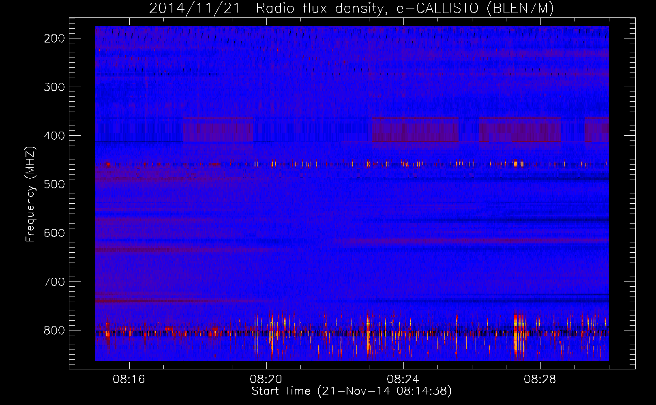The width and height of the screenshot is (656, 405).
Task: Click the 08:16 time tick label
Action: [129, 379]
